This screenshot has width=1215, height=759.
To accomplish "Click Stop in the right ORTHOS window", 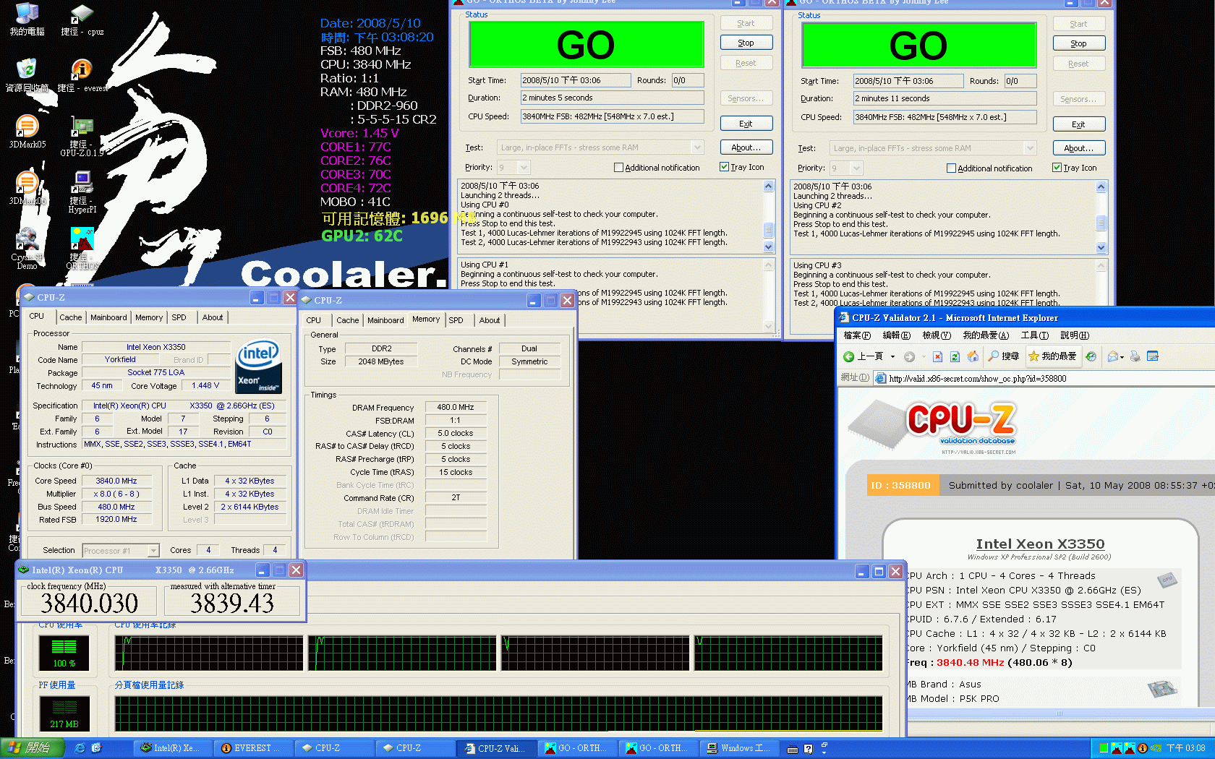I will 1079,43.
